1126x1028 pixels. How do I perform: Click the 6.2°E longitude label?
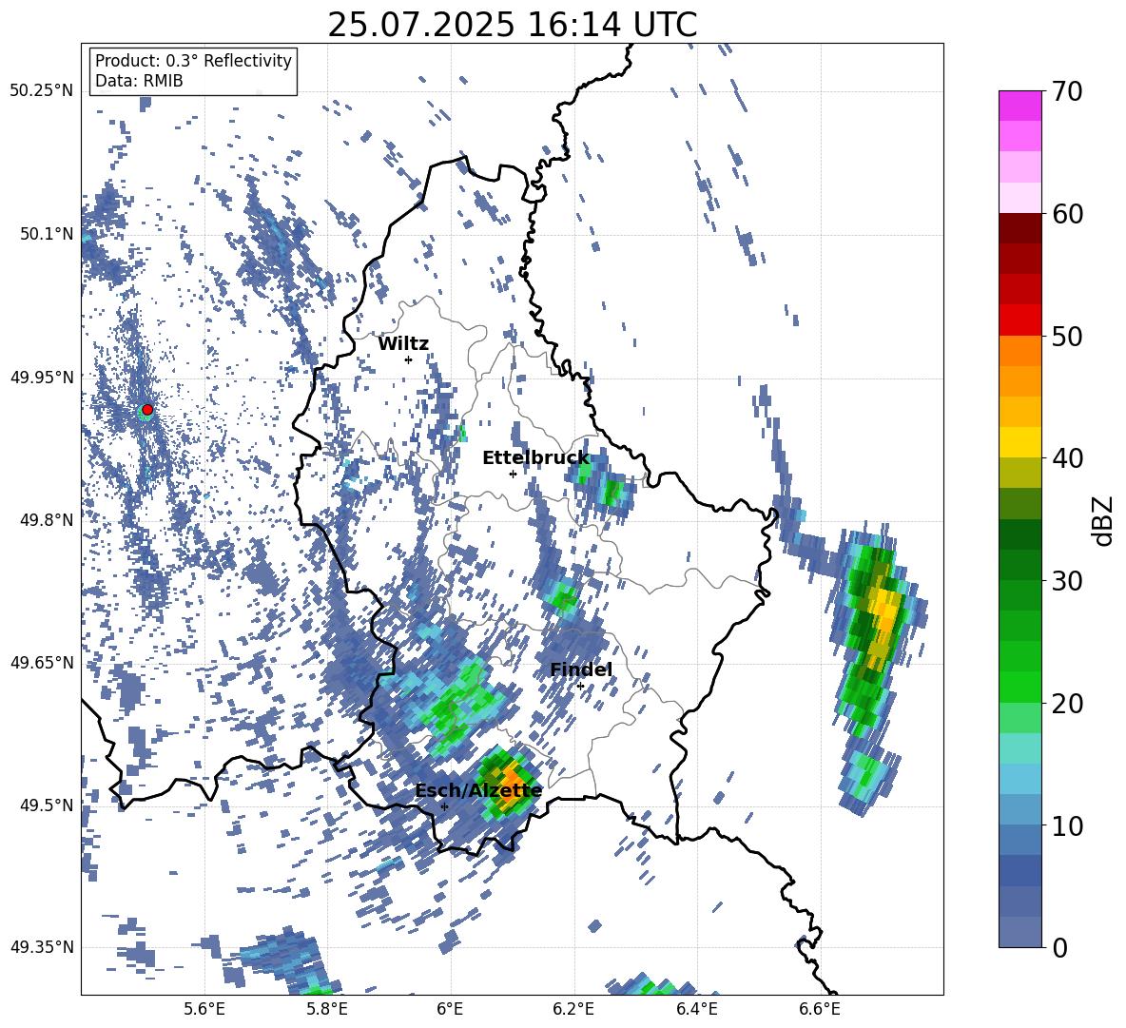point(573,1009)
